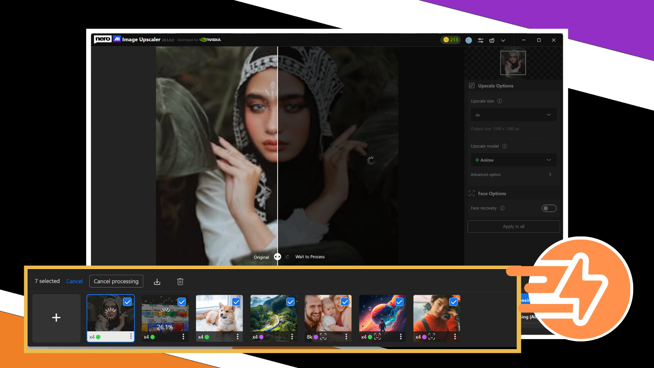Open the 4x Upscale size dropdown

pyautogui.click(x=513, y=115)
